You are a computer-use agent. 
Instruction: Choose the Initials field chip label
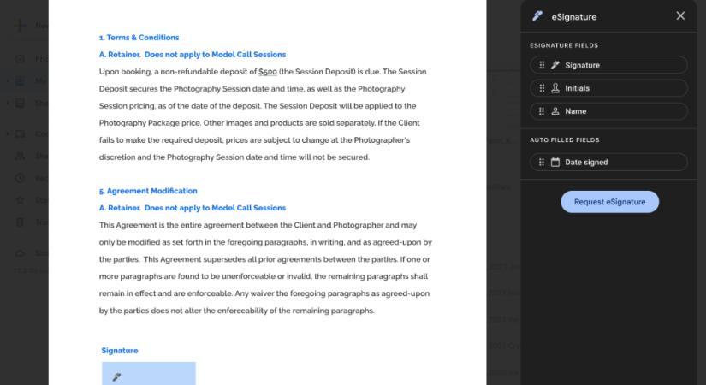578,88
